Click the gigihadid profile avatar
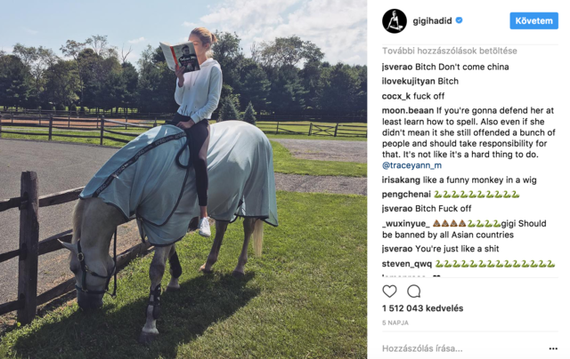Image resolution: width=570 pixels, height=359 pixels. (394, 21)
